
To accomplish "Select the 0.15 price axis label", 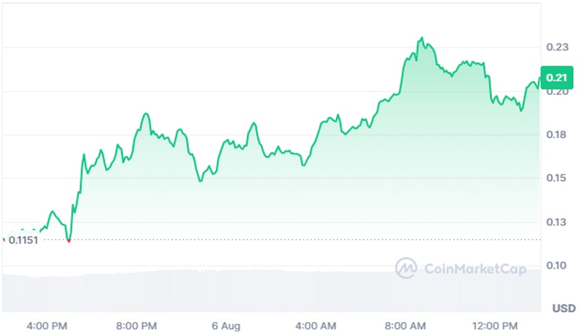I will 558,178.
